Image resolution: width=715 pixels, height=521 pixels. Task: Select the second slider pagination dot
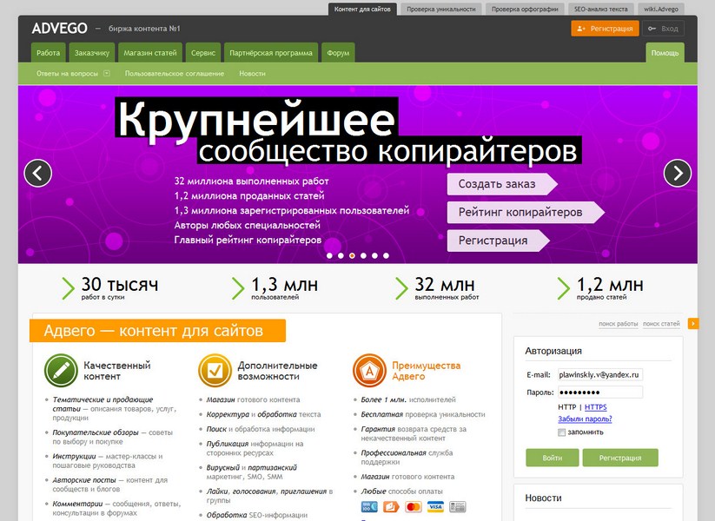tap(341, 255)
